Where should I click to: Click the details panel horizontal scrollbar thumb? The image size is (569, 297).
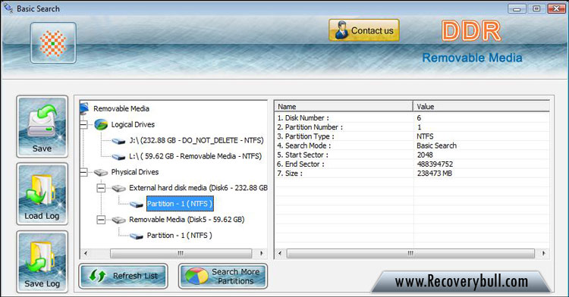[x=410, y=253]
